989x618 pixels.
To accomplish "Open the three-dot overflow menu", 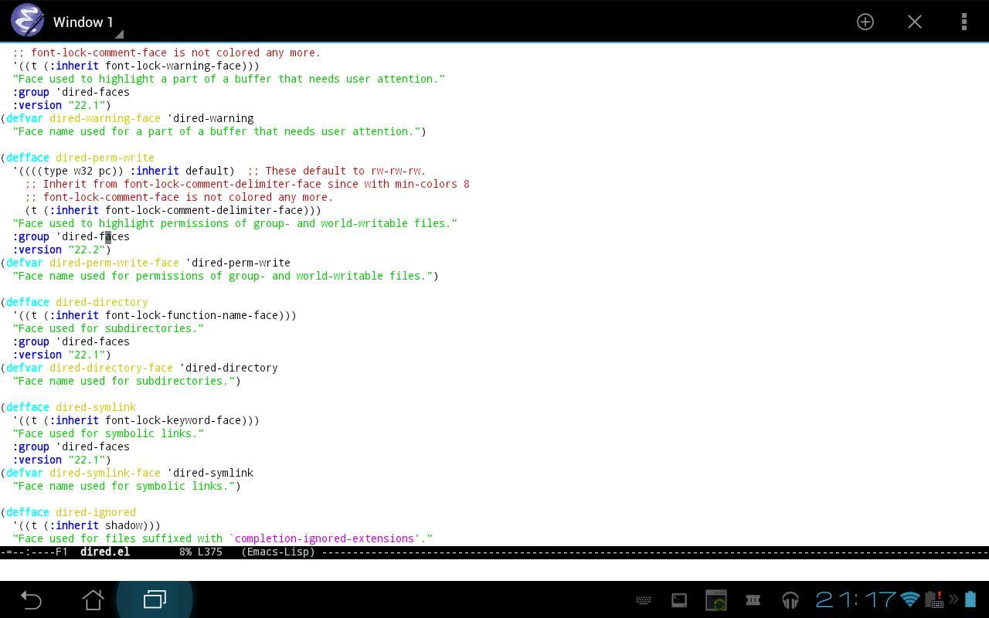I will coord(964,22).
